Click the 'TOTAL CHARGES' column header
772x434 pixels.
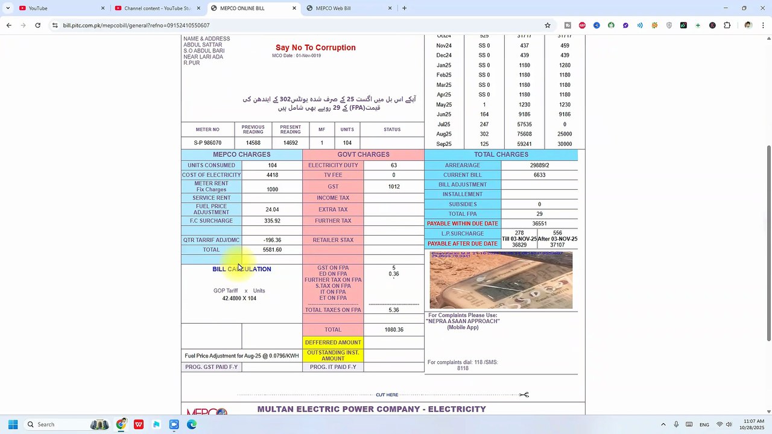[x=501, y=155]
